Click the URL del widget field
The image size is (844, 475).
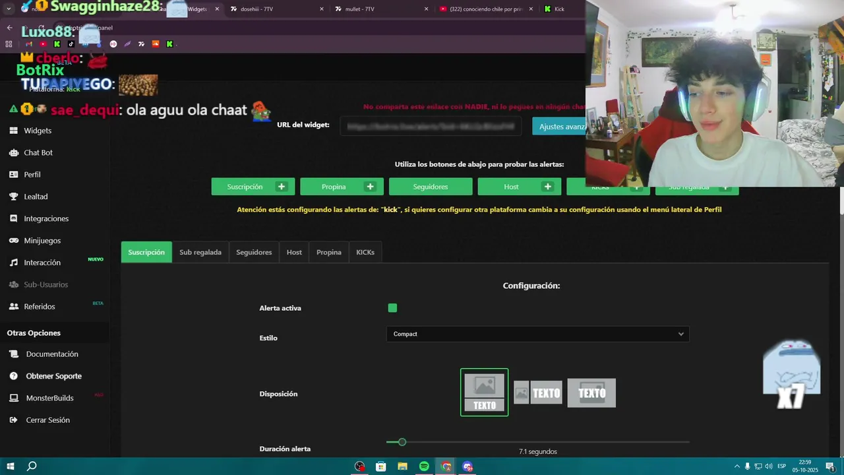pos(431,126)
